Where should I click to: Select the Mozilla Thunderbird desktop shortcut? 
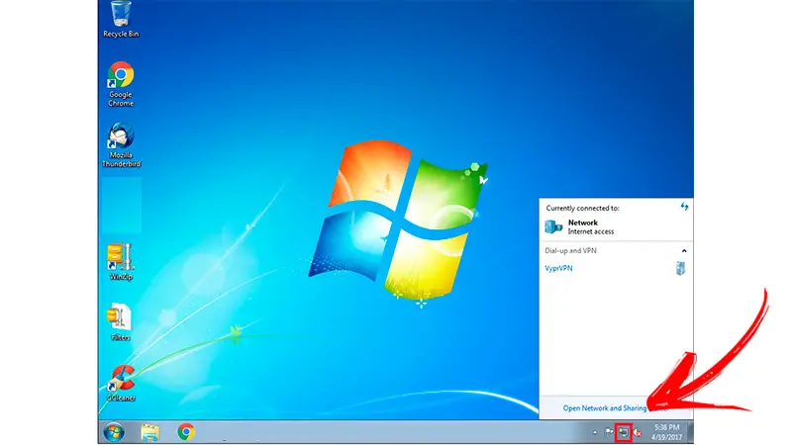(x=121, y=144)
